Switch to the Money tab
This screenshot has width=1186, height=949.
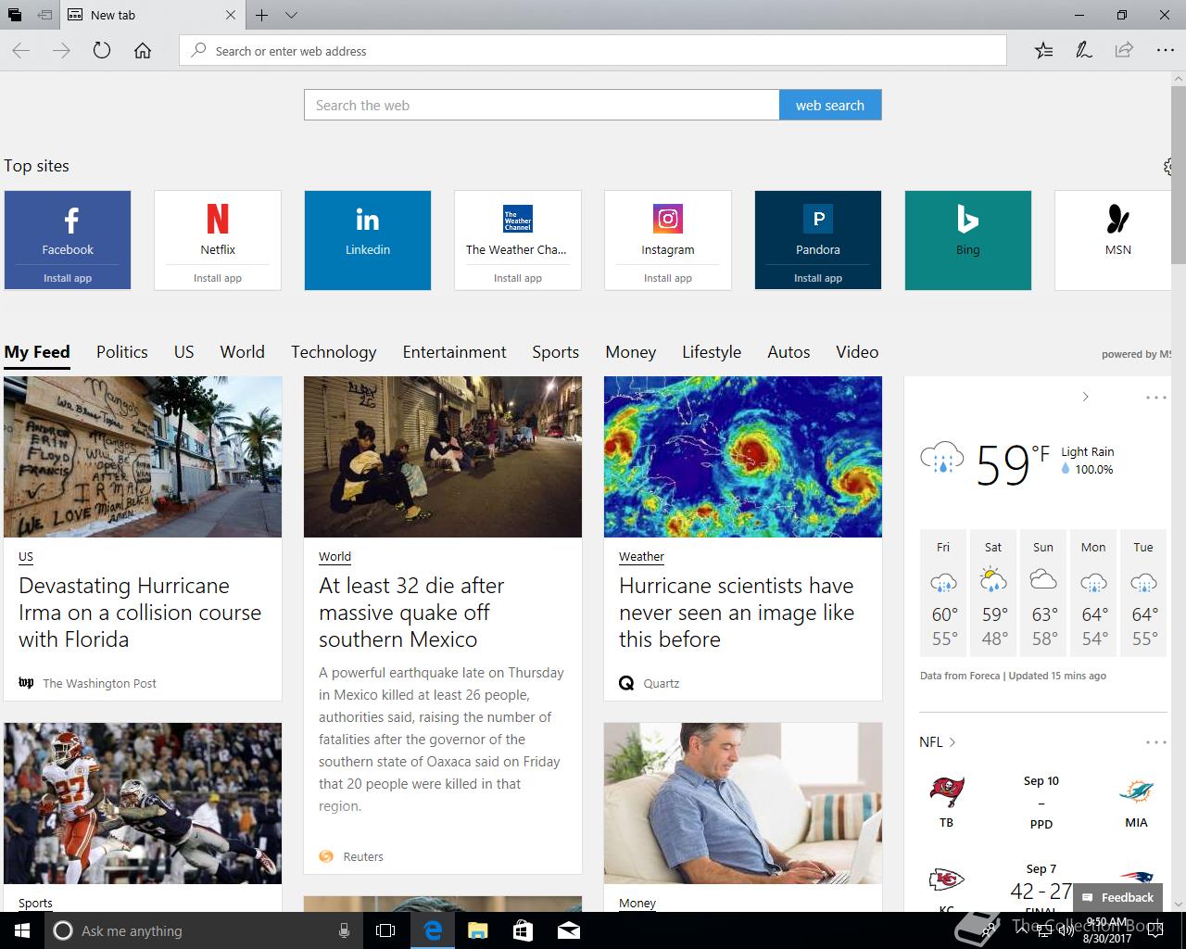click(x=631, y=352)
